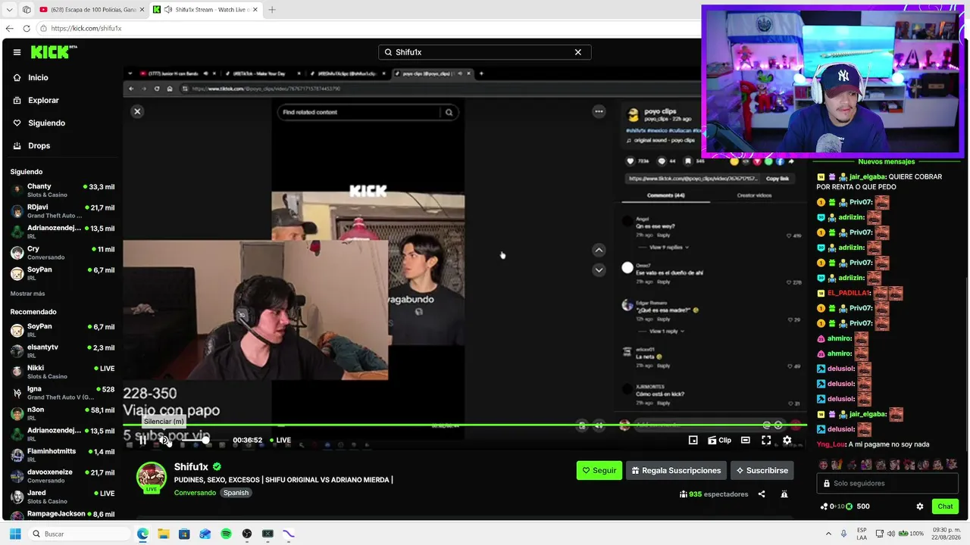Click the Spanish language tag
The image size is (970, 545).
pyautogui.click(x=236, y=493)
